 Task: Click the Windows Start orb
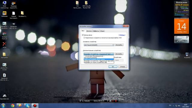coord(3,106)
